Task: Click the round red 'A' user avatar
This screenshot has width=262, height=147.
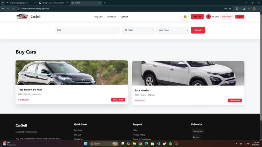Action: point(208,17)
